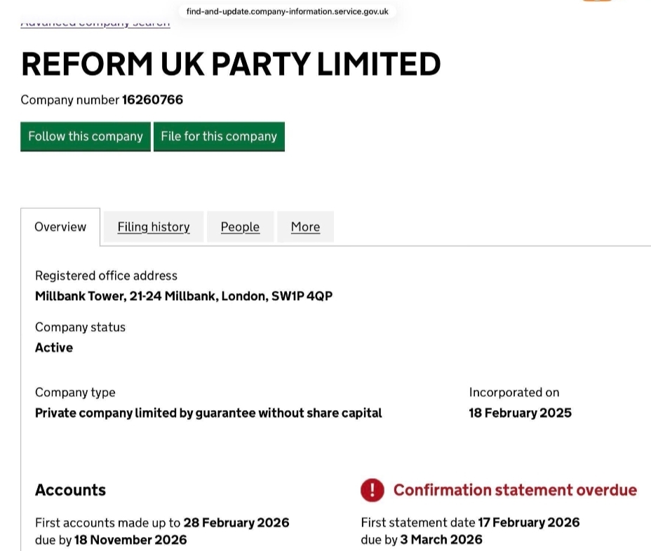This screenshot has height=551, width=651.
Task: Click the 18 November 2026 accounts due date
Action: 130,540
